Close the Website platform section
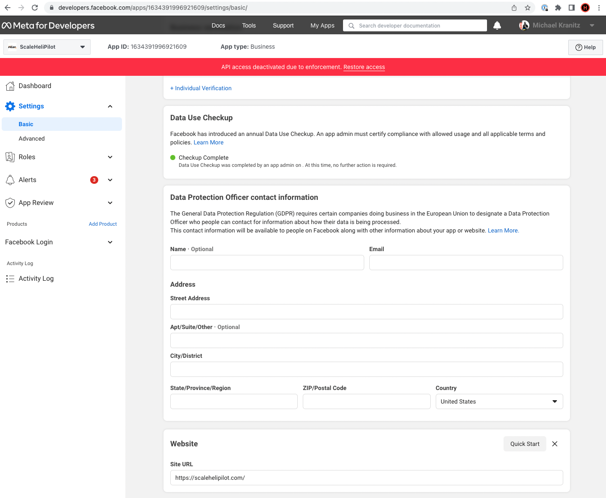Image resolution: width=606 pixels, height=498 pixels. 555,444
